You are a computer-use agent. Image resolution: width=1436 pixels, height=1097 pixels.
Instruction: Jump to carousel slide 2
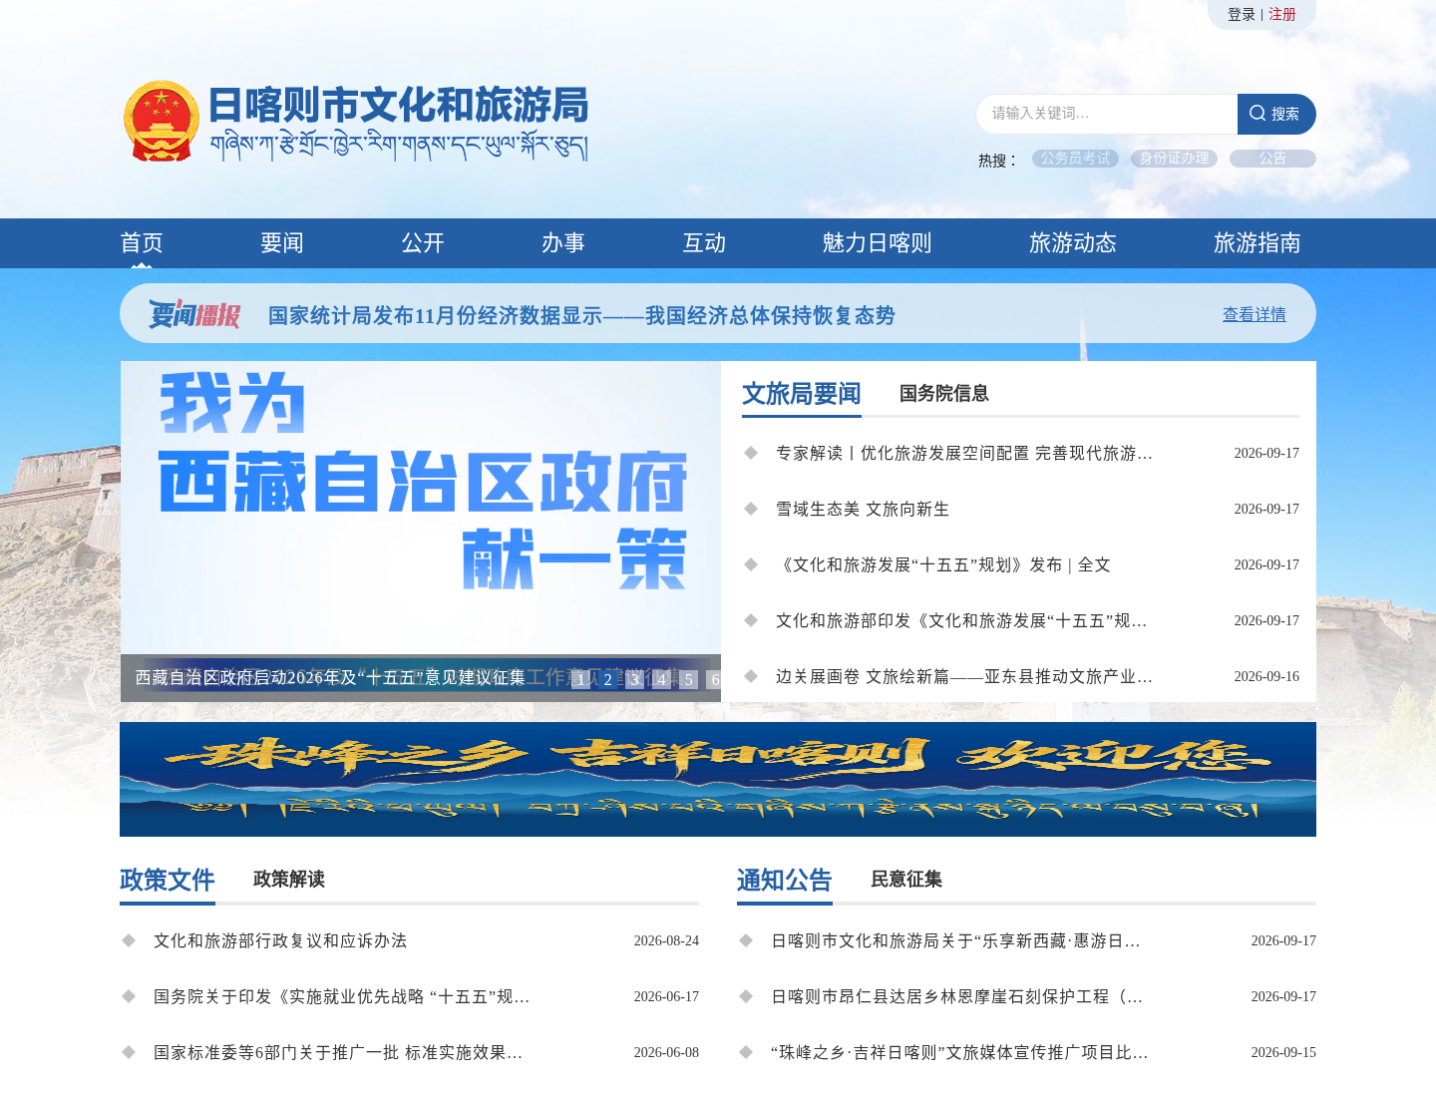607,679
